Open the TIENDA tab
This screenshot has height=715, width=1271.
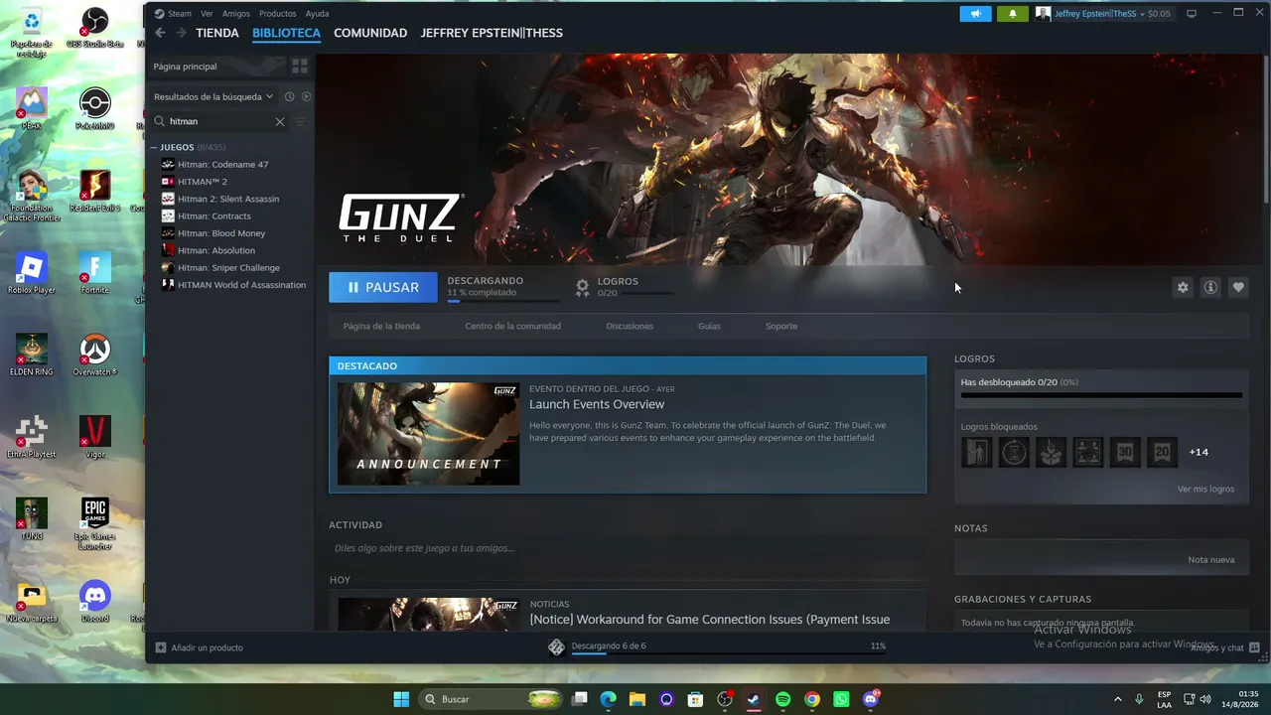tap(217, 33)
